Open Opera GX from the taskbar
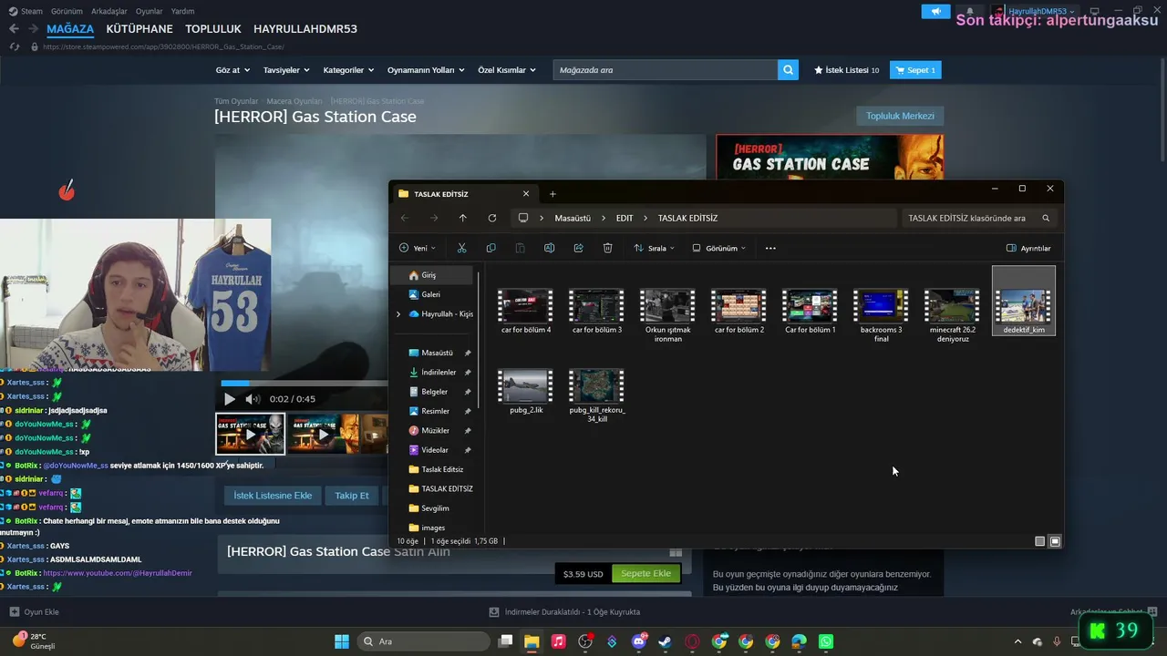 692,641
